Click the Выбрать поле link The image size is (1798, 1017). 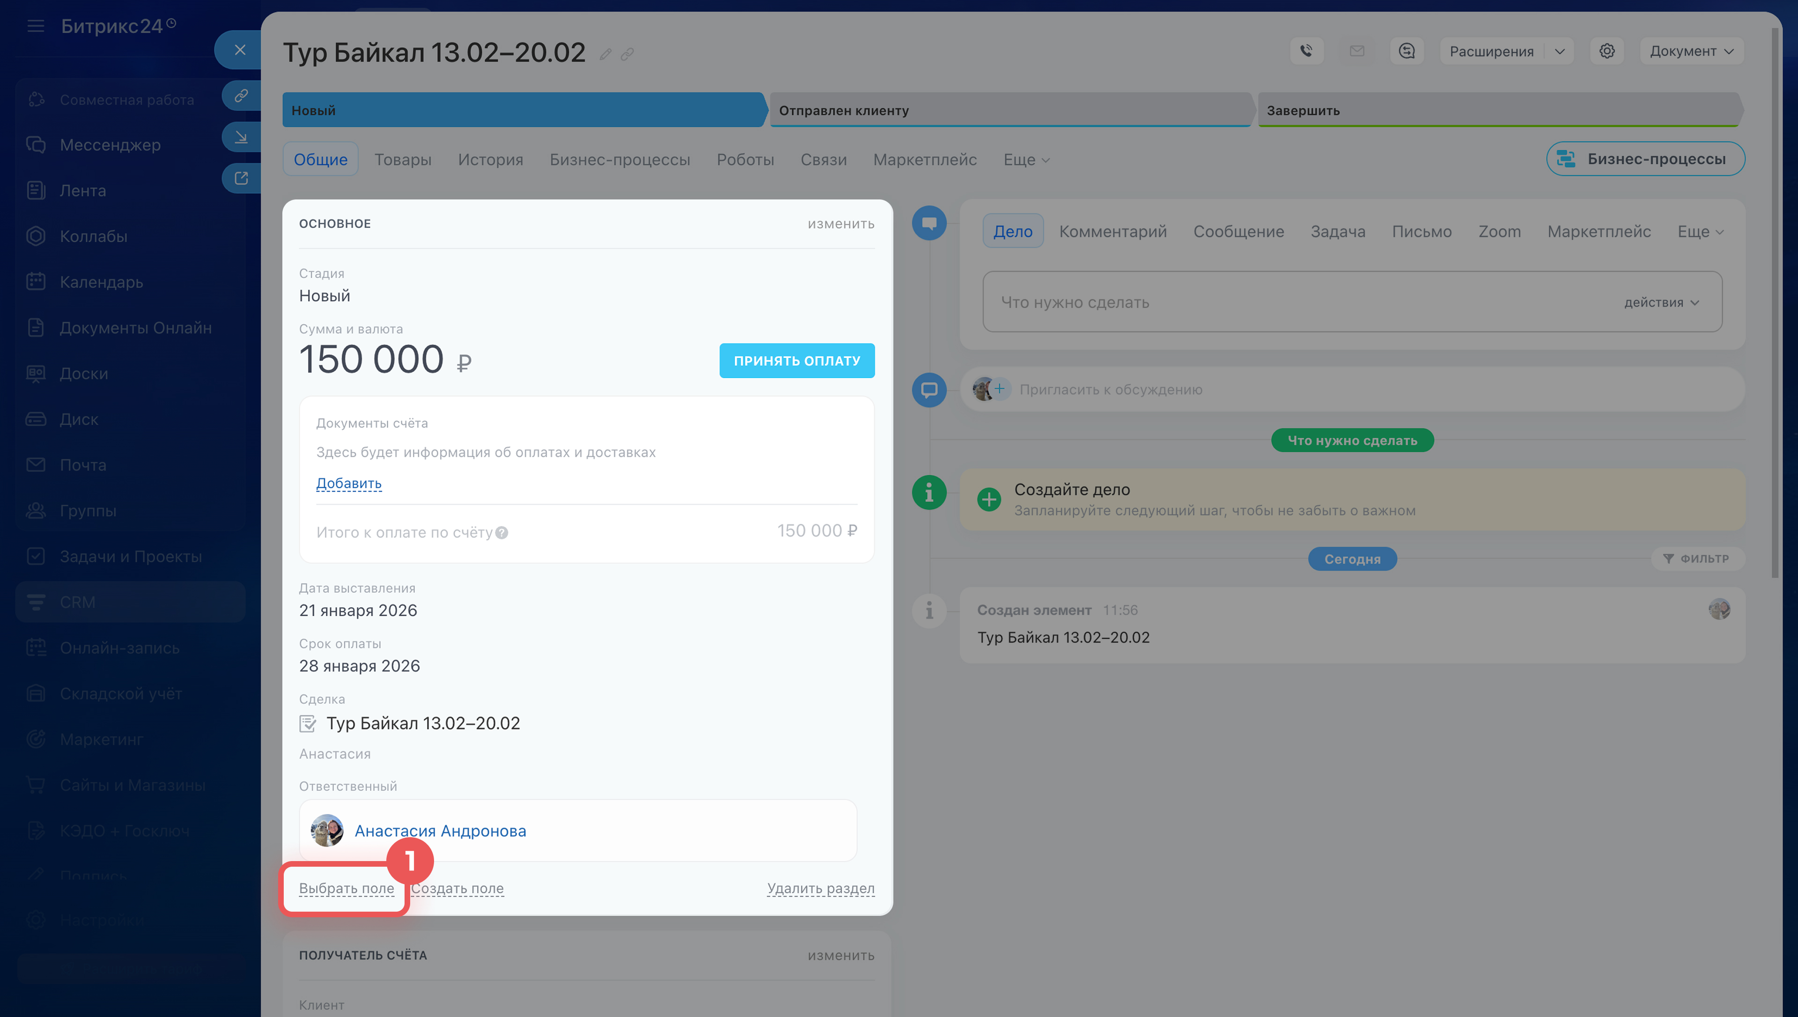pyautogui.click(x=346, y=889)
